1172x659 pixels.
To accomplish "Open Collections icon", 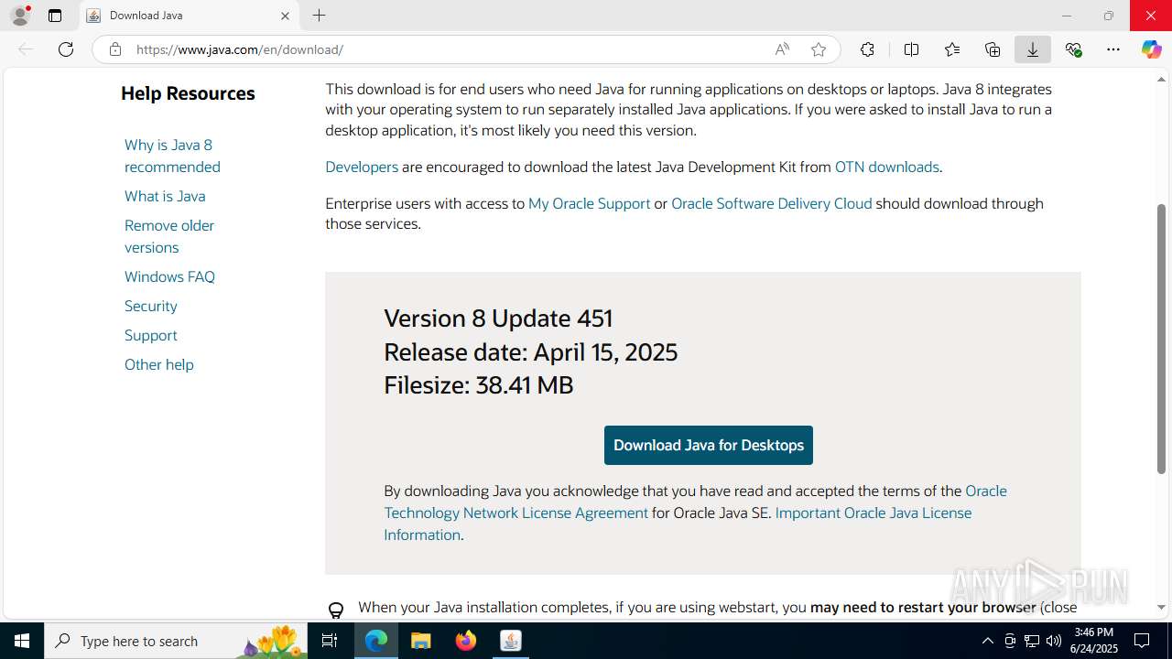I will [993, 49].
